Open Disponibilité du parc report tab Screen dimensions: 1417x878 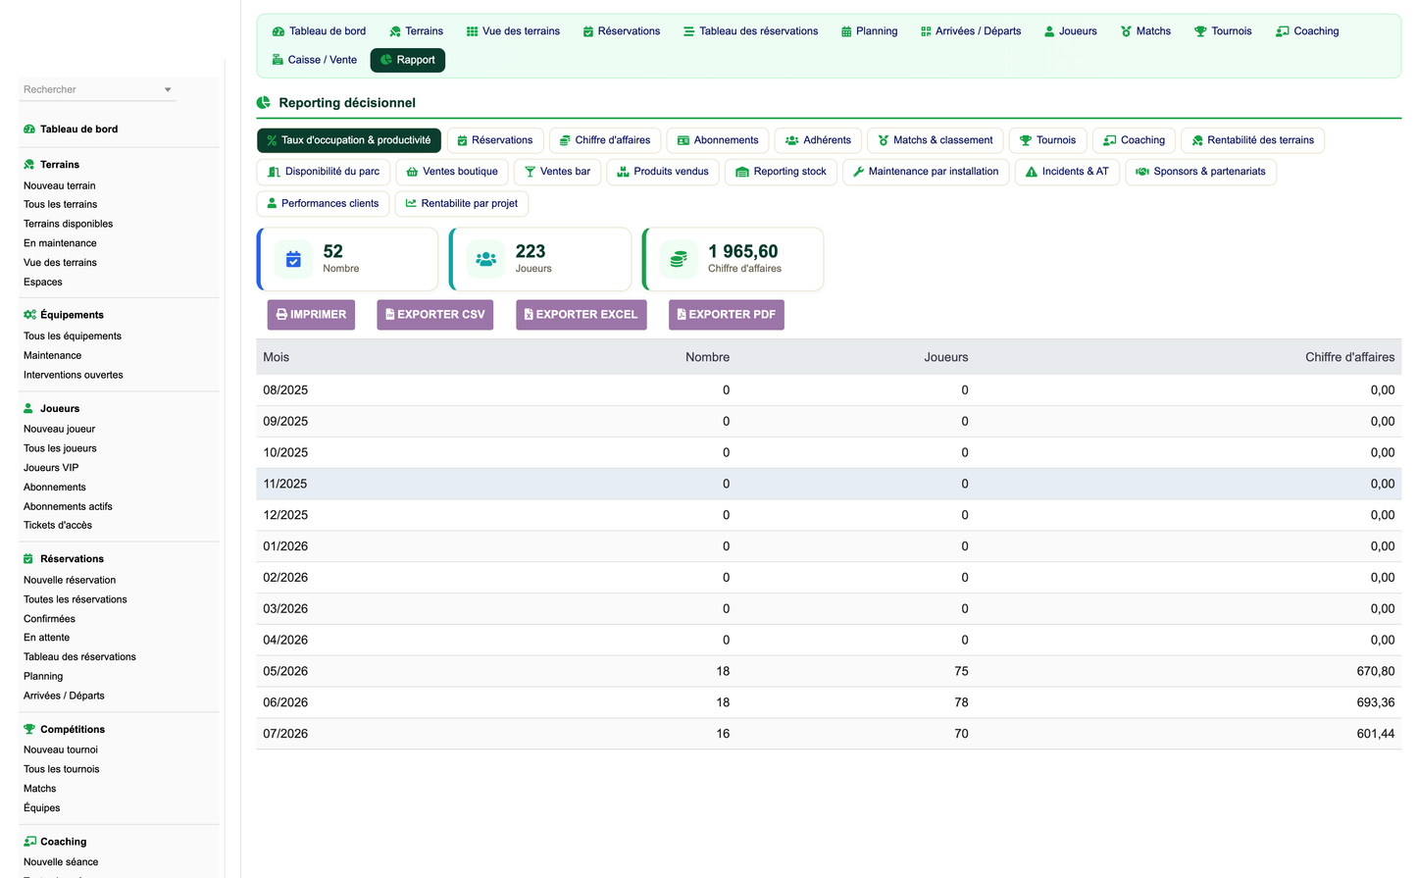(324, 172)
